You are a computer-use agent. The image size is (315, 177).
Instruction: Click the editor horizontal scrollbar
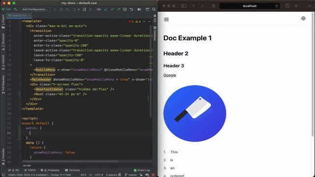pyautogui.click(x=70, y=161)
